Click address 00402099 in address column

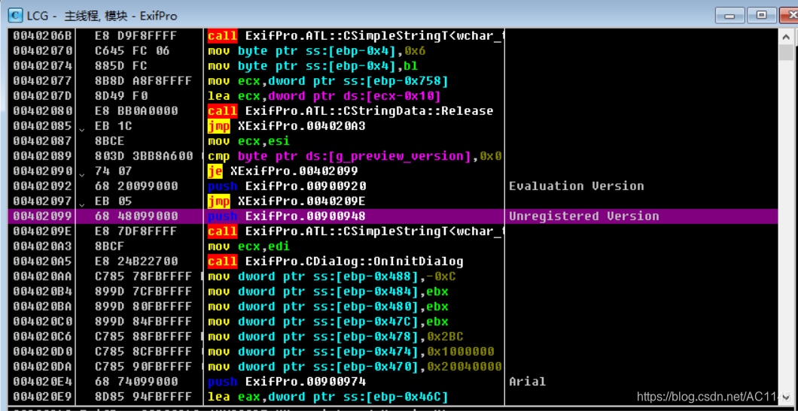(x=43, y=216)
